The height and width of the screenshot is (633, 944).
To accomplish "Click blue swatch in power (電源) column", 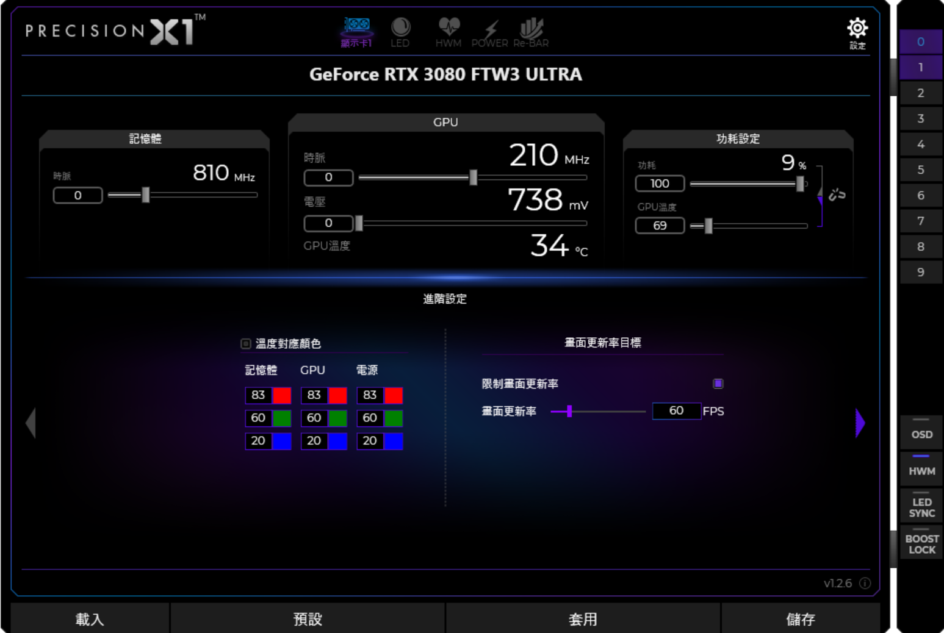I will click(394, 441).
